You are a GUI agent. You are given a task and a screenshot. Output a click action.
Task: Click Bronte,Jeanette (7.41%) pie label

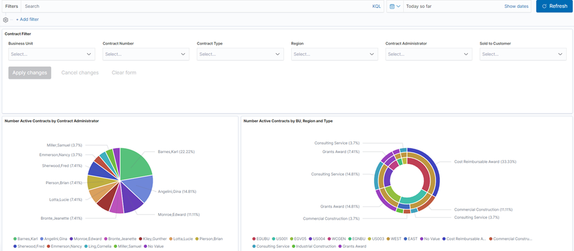click(61, 218)
